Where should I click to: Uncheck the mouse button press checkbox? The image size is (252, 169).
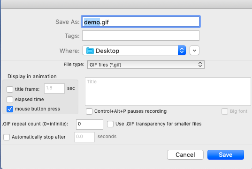tap(10, 109)
